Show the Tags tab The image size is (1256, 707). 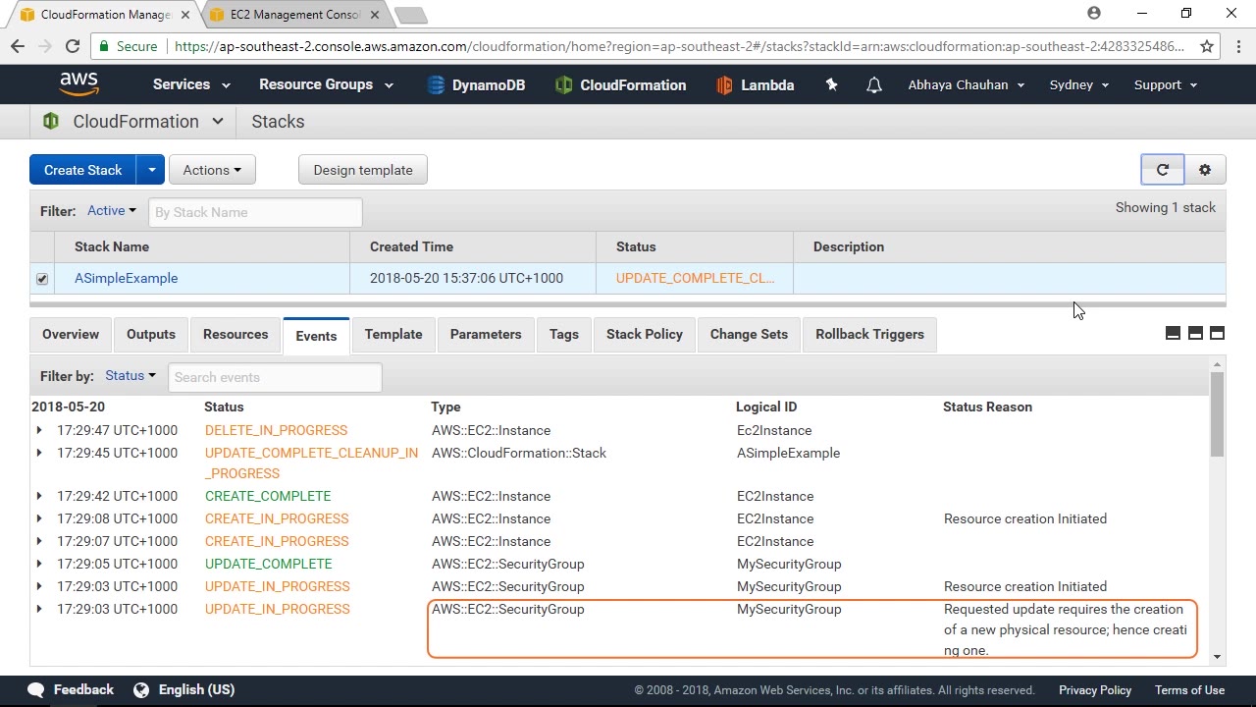click(564, 335)
